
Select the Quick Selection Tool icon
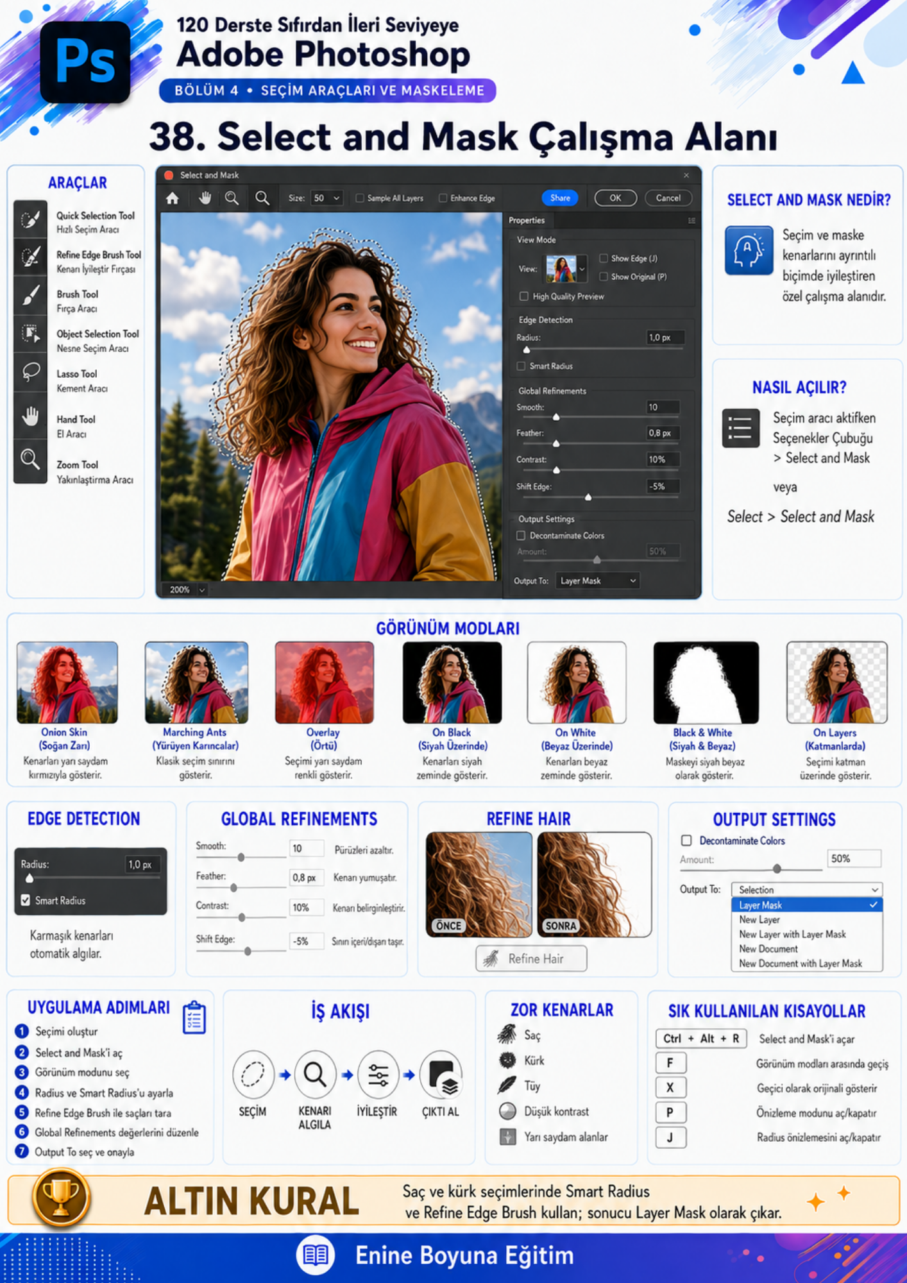pos(30,220)
